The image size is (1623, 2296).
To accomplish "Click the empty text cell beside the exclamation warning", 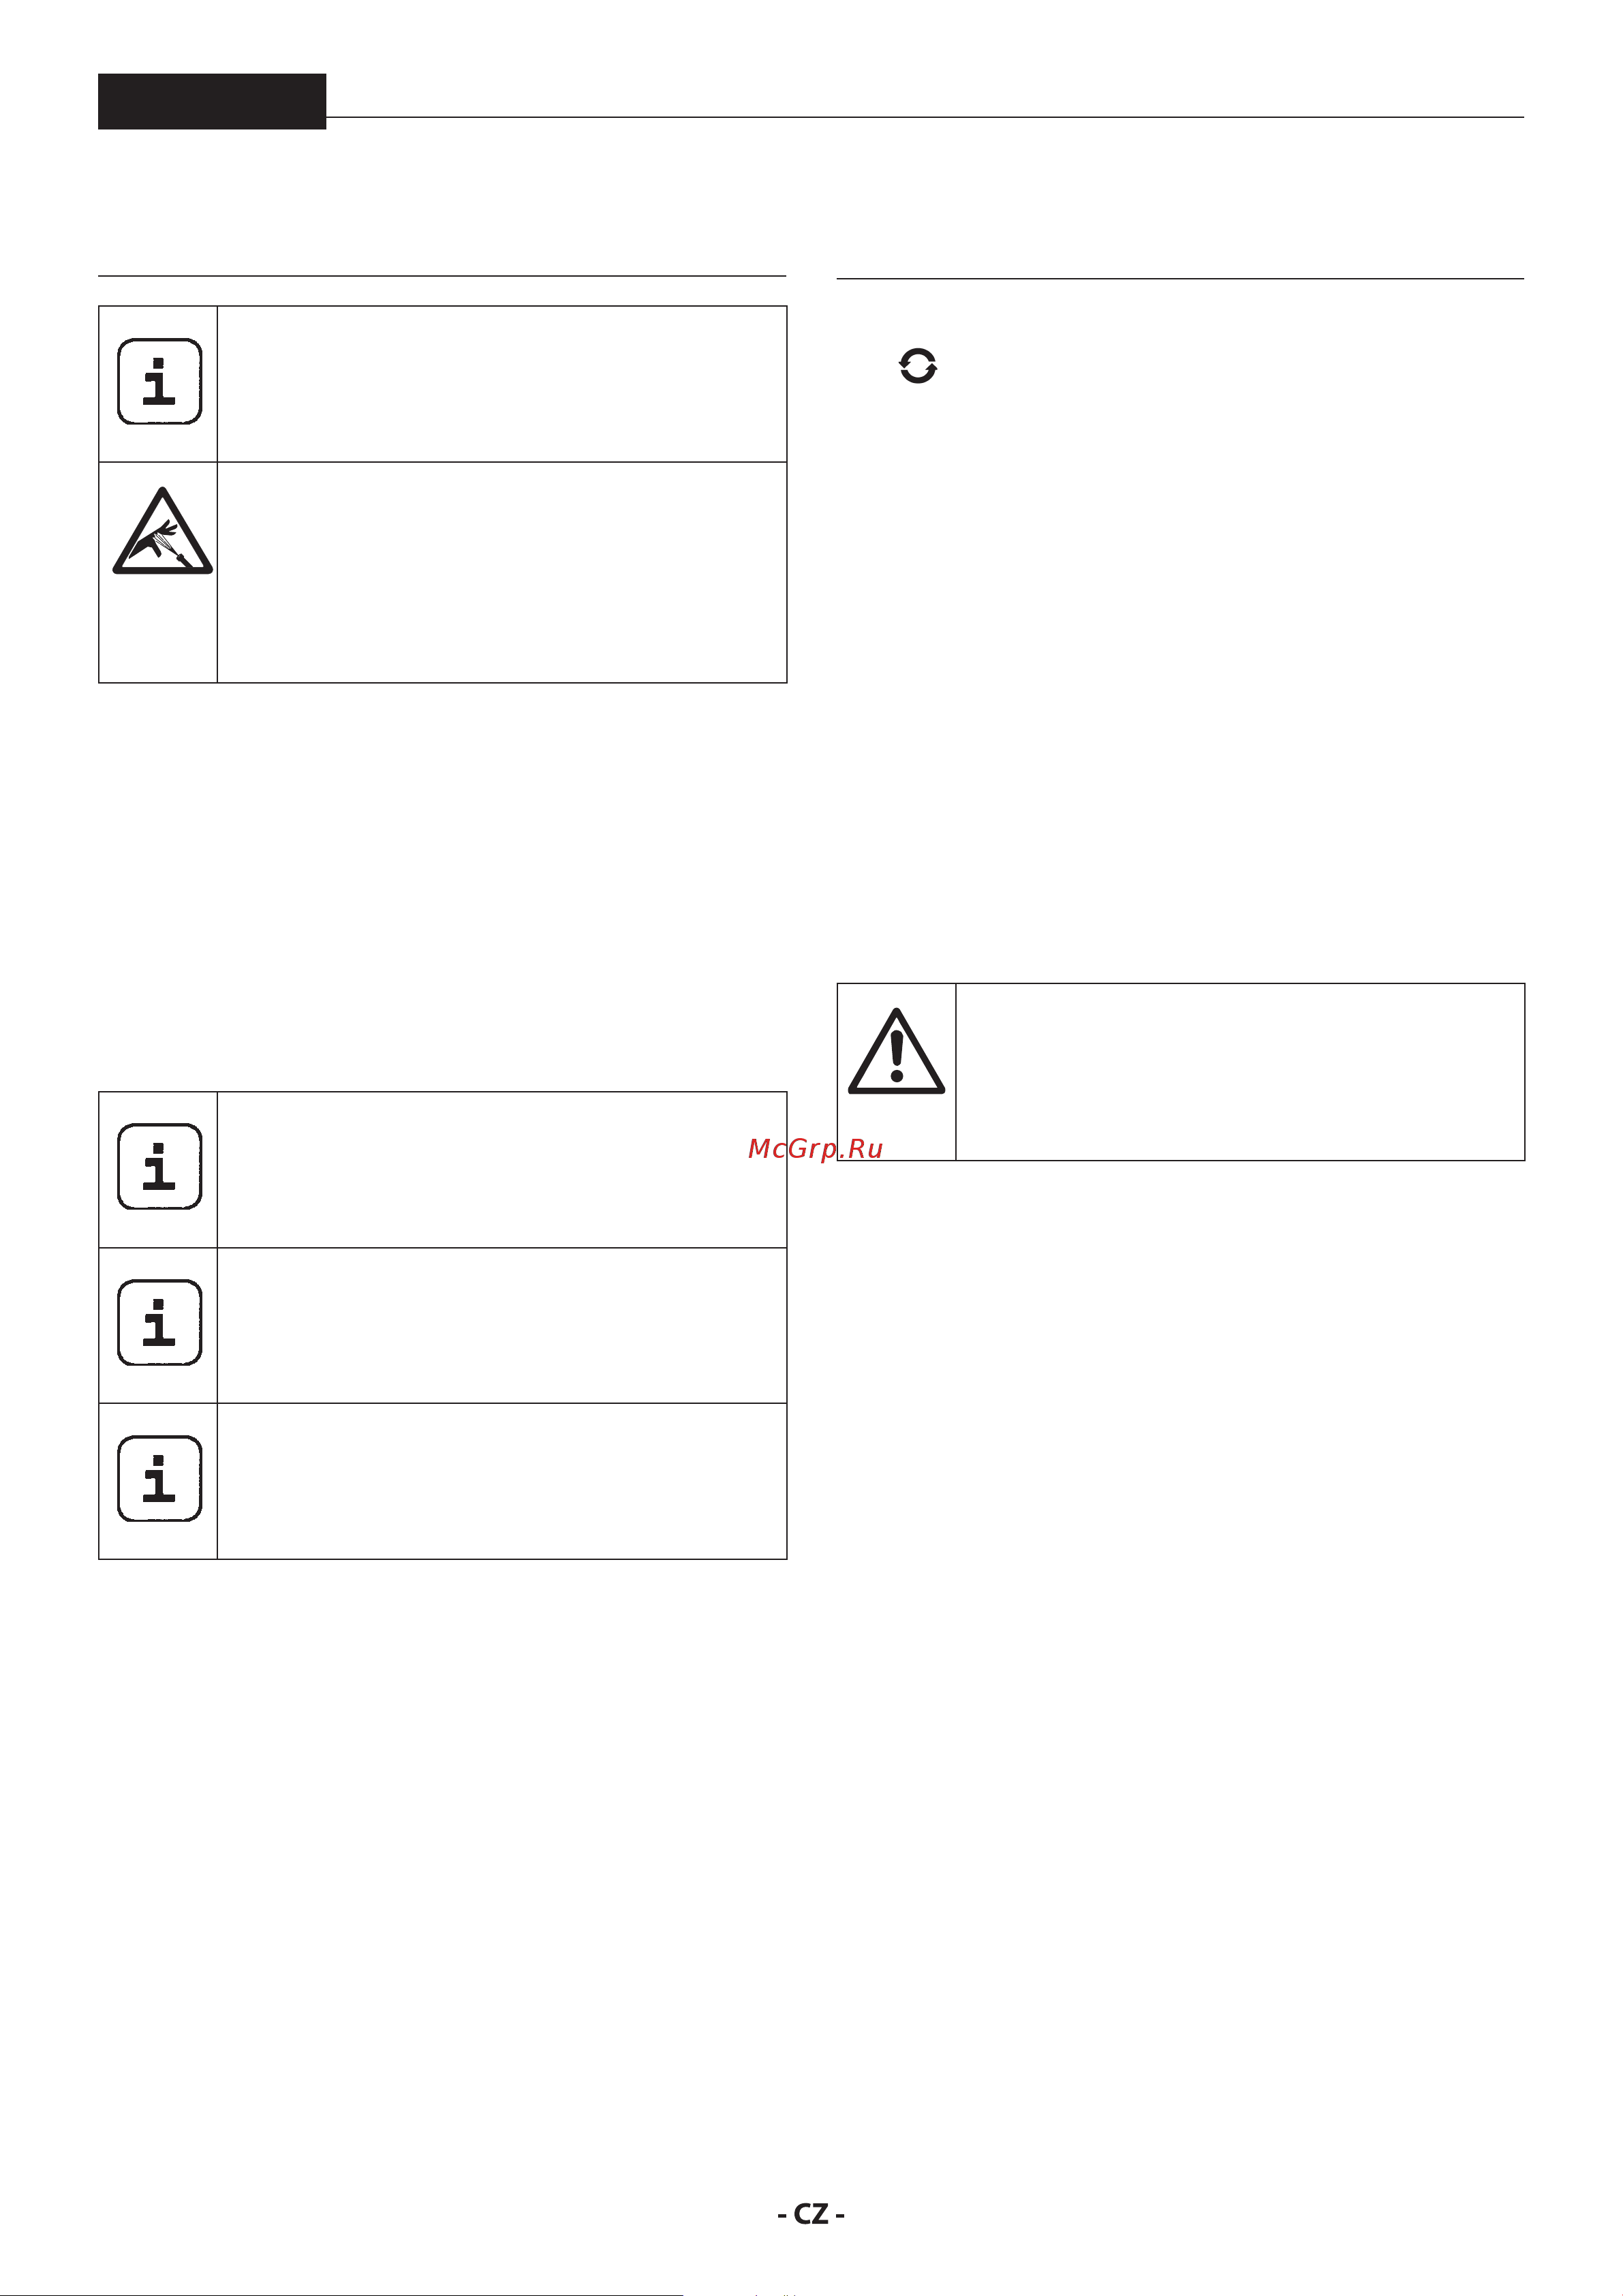I will coord(1240,1072).
